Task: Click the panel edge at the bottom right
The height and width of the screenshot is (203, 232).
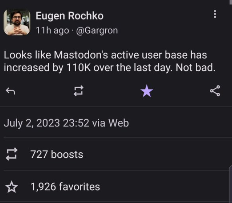Action: pyautogui.click(x=231, y=184)
